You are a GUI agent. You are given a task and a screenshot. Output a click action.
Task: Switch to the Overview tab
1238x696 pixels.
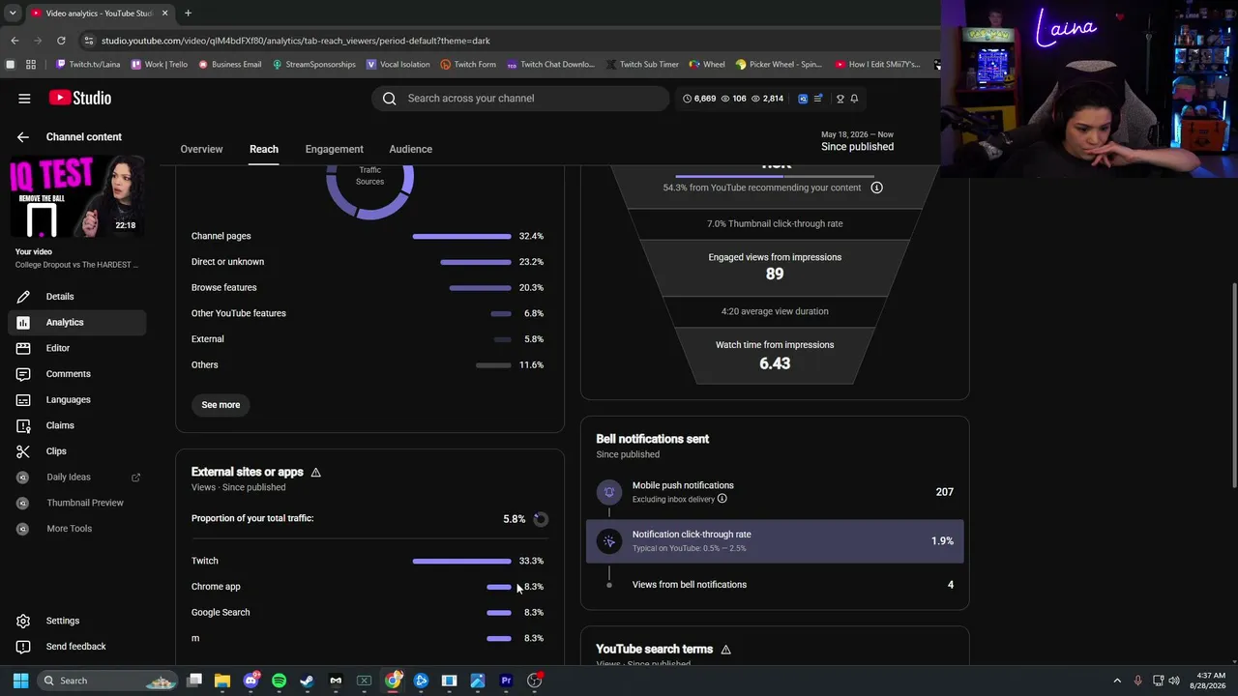(201, 149)
